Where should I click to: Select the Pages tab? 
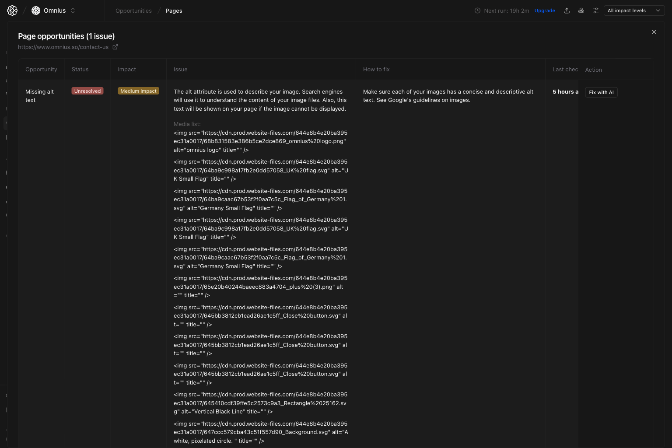[174, 10]
